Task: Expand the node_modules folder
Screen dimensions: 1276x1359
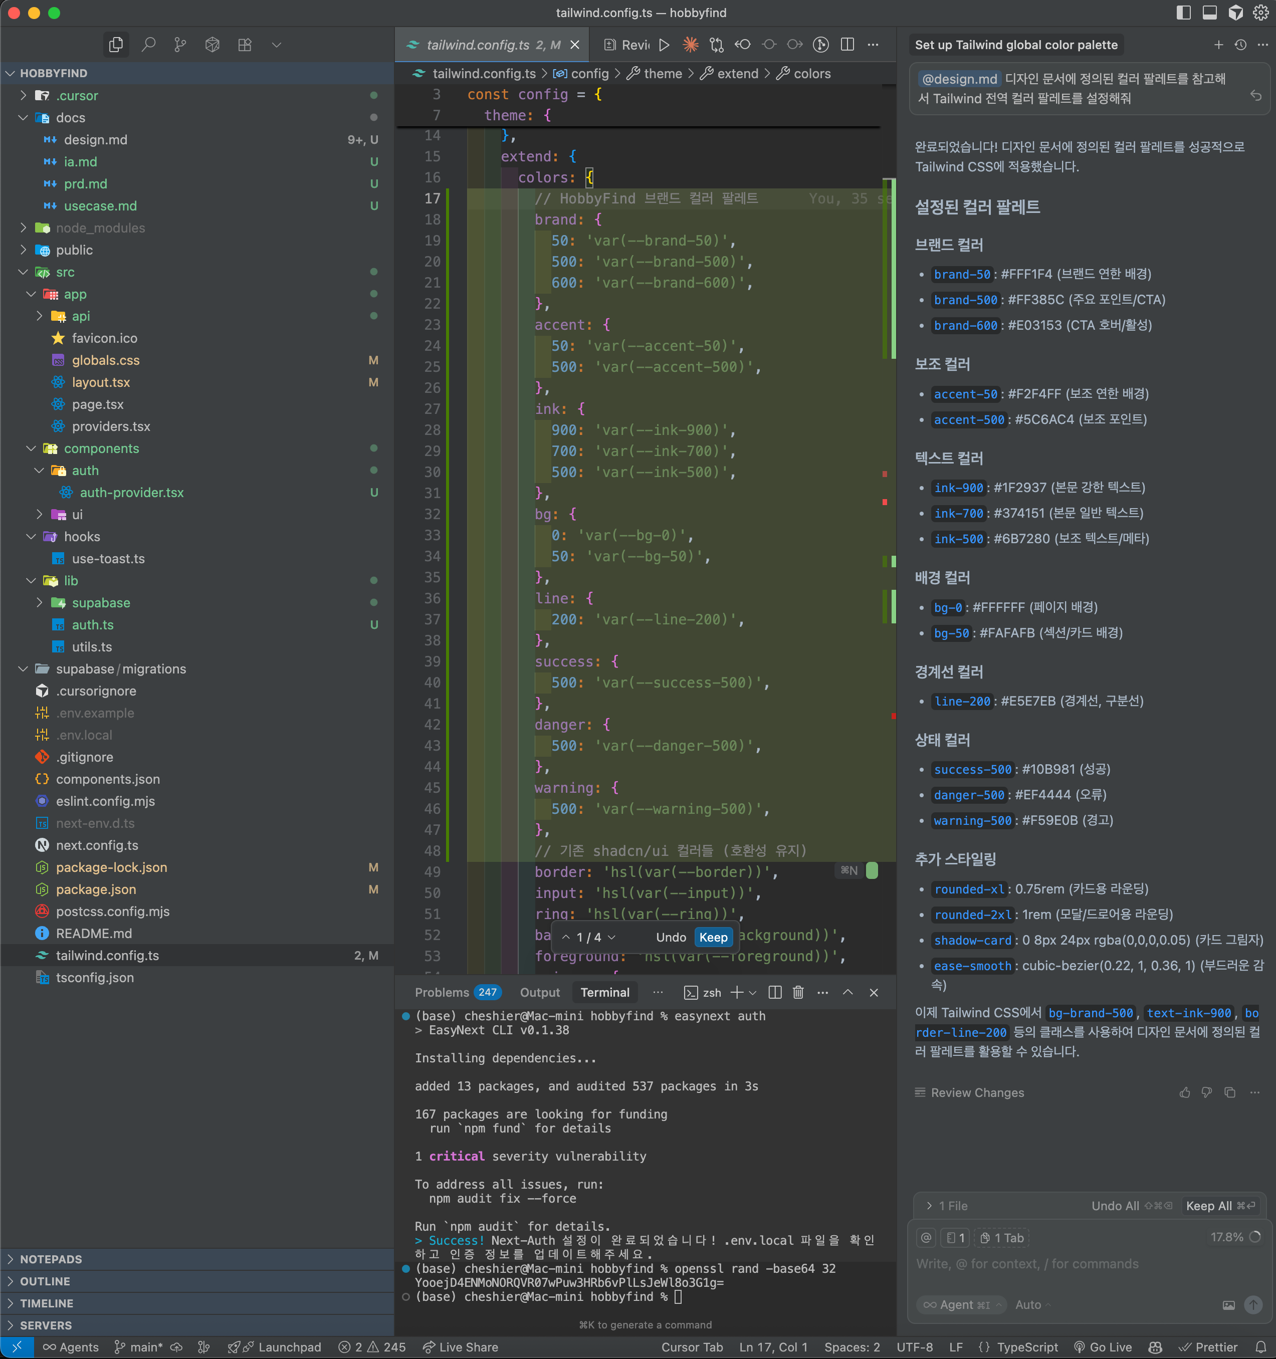Action: click(100, 228)
